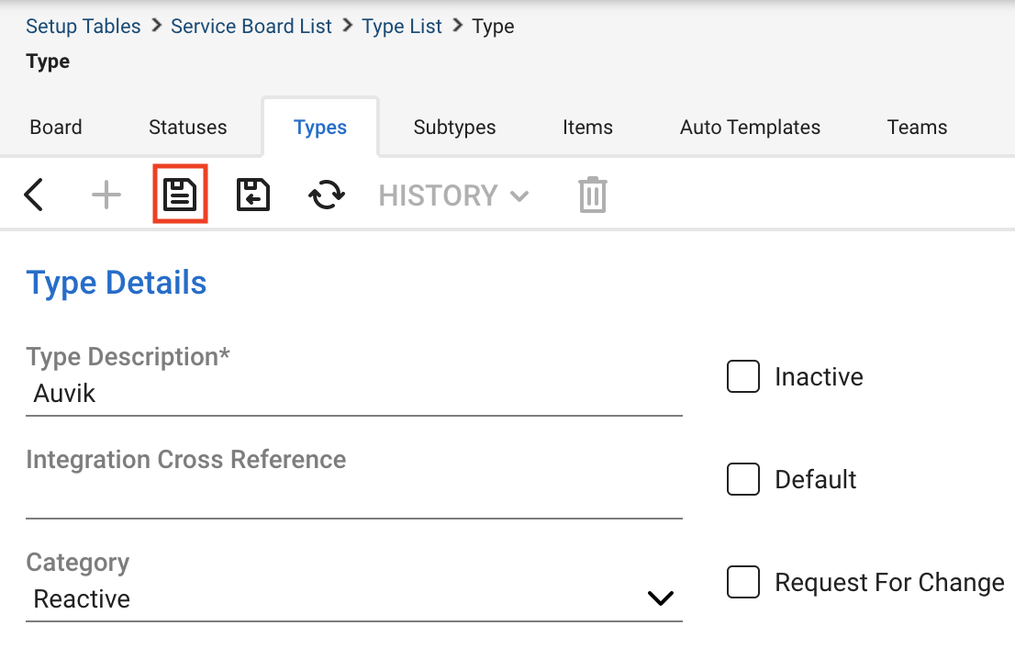Click the Type Description field containing Auvik

click(354, 393)
